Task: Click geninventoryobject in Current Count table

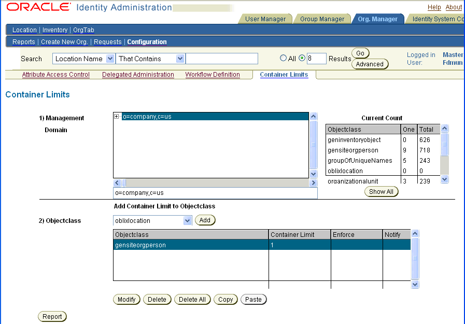Action: click(x=354, y=139)
